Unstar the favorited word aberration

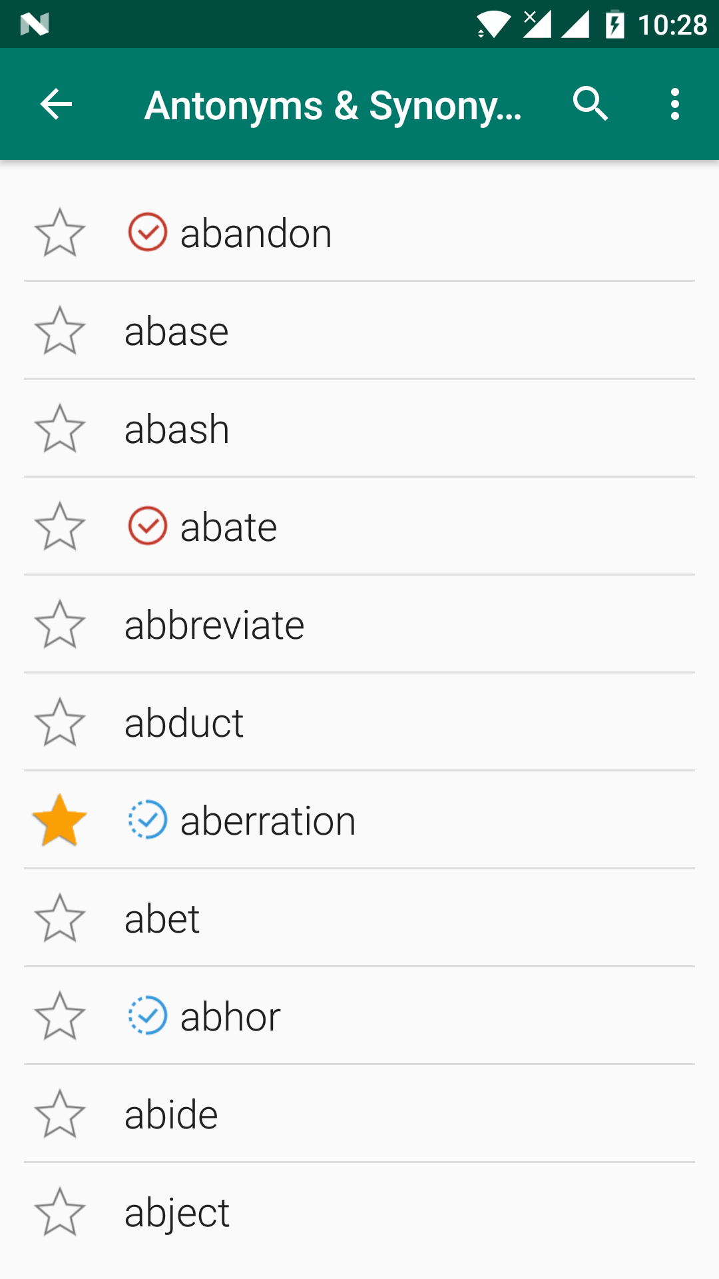(60, 820)
